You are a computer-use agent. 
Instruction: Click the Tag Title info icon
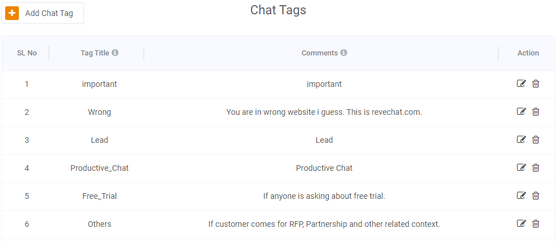point(115,53)
